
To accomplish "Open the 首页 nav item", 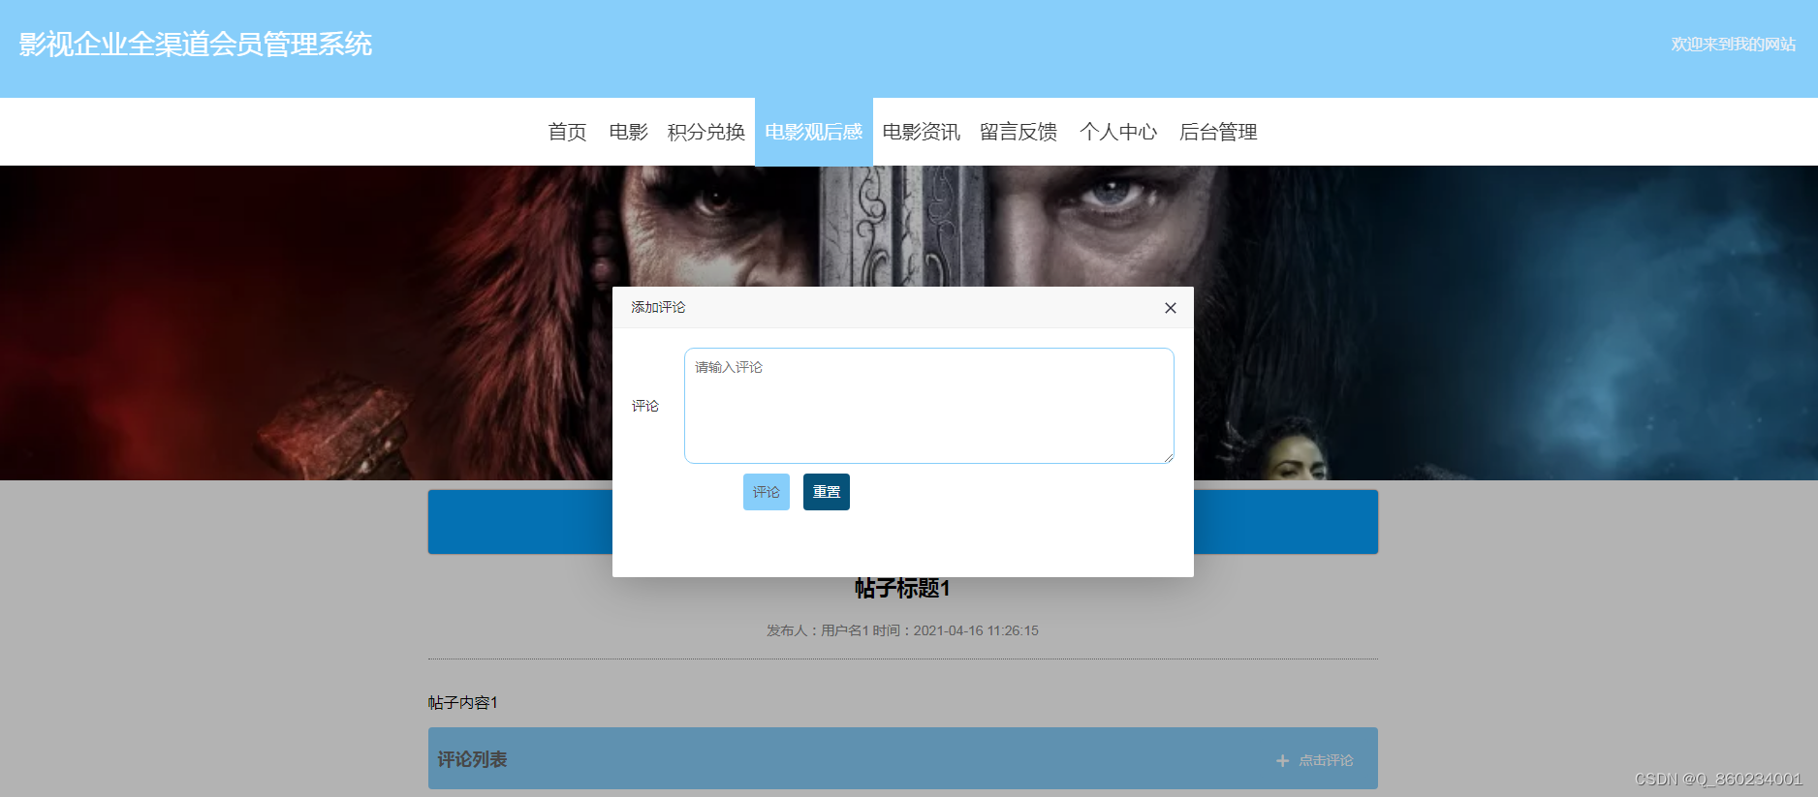I will pos(567,132).
